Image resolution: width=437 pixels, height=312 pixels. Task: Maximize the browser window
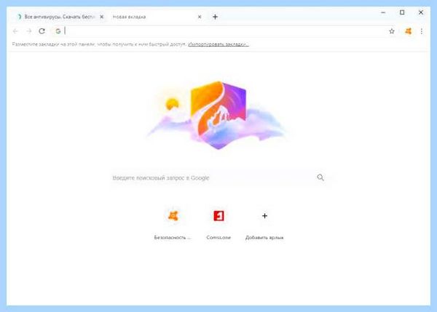coord(402,12)
